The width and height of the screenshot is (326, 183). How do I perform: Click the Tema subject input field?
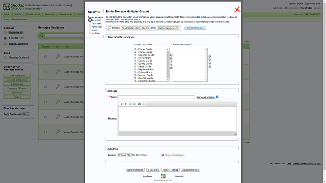click(x=156, y=97)
